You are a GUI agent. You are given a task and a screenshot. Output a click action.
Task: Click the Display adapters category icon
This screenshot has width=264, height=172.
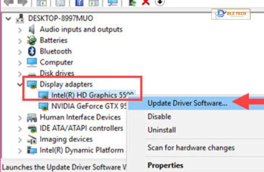32,84
